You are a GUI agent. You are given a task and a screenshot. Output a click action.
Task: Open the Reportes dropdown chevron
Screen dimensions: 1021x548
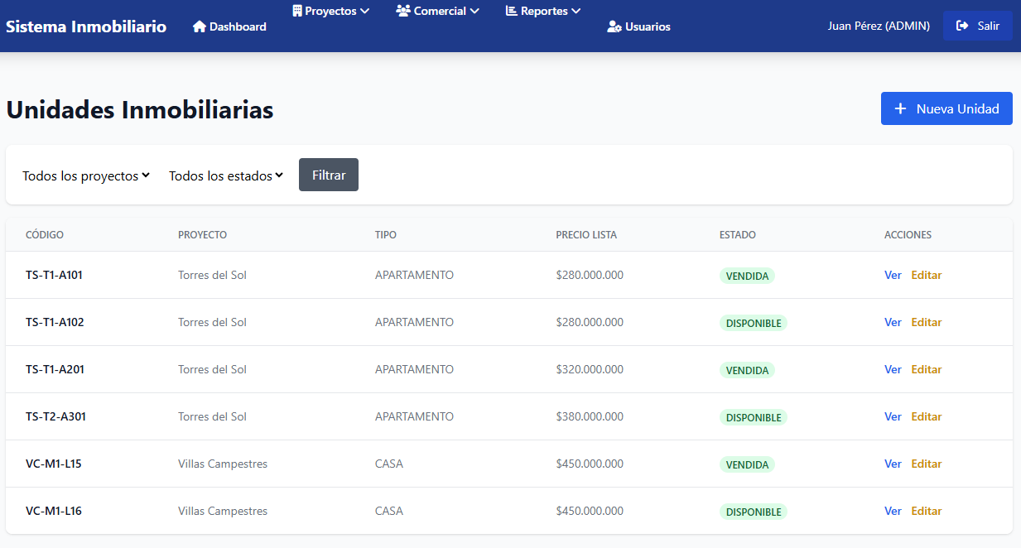coord(576,11)
